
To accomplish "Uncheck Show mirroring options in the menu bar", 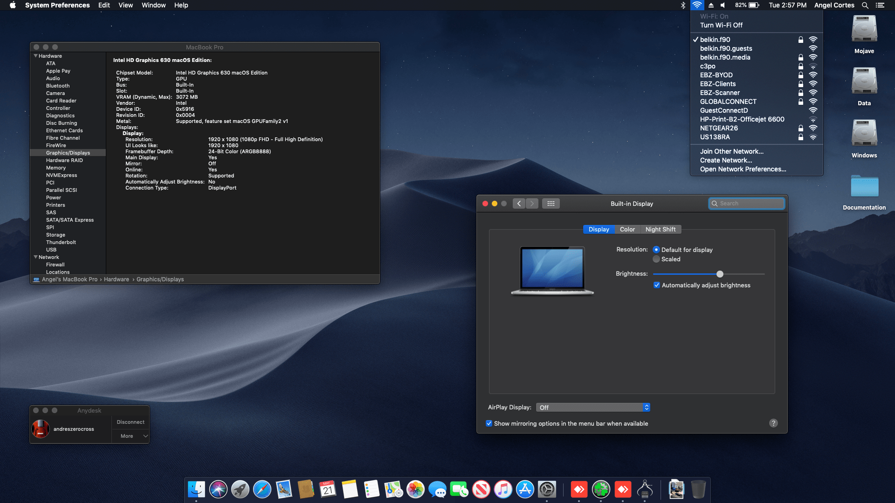I will [x=489, y=423].
